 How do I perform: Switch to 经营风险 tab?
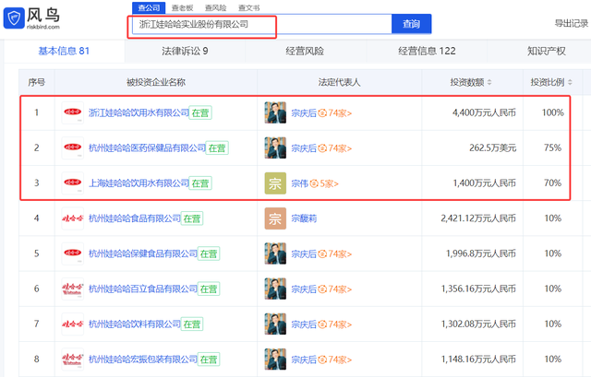306,51
